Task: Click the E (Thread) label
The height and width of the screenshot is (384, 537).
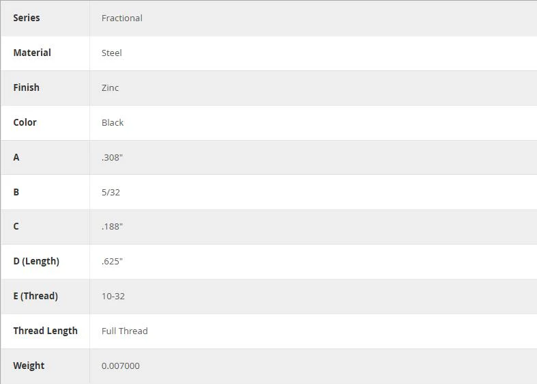Action: (x=35, y=296)
